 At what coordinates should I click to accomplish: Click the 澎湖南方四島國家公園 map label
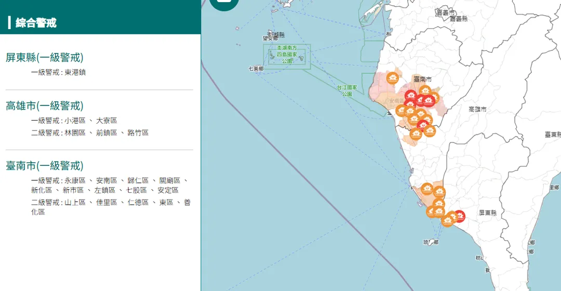(287, 55)
